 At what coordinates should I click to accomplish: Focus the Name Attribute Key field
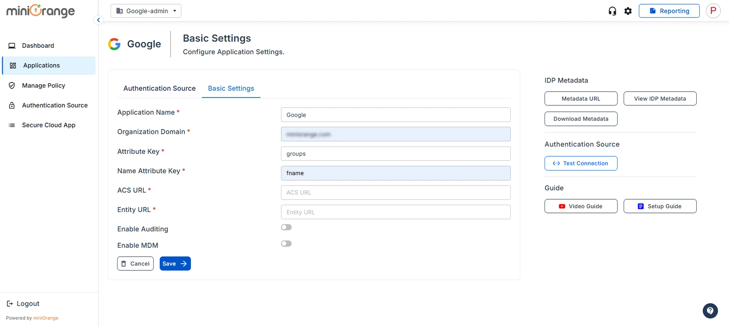(x=395, y=173)
